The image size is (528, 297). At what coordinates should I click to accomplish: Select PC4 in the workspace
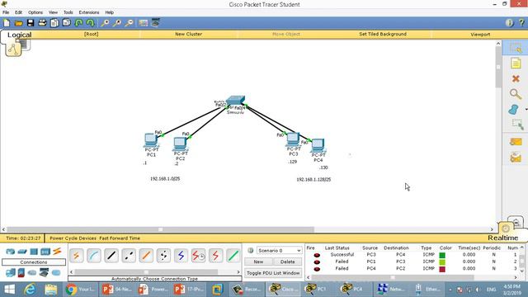(x=318, y=145)
